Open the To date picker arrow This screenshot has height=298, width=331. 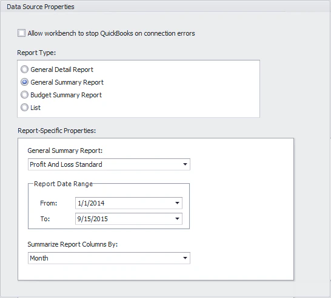[x=177, y=219]
